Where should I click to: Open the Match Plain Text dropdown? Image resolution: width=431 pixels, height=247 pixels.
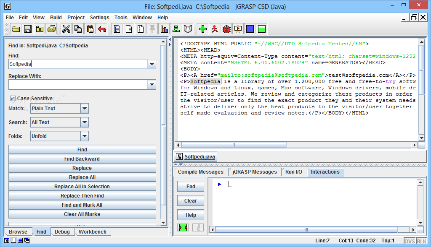tap(84, 109)
